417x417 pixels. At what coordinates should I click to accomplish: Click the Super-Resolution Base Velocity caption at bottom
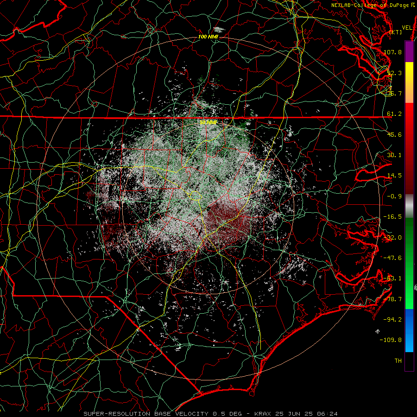(211, 414)
